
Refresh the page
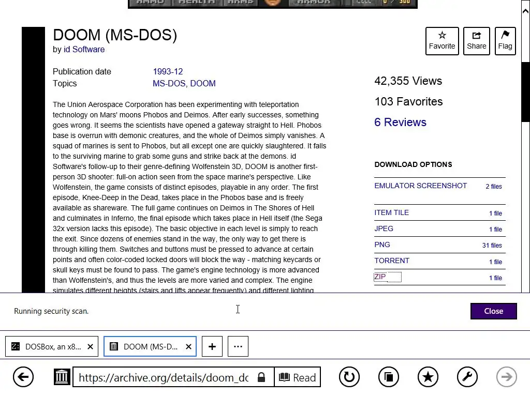pos(349,377)
